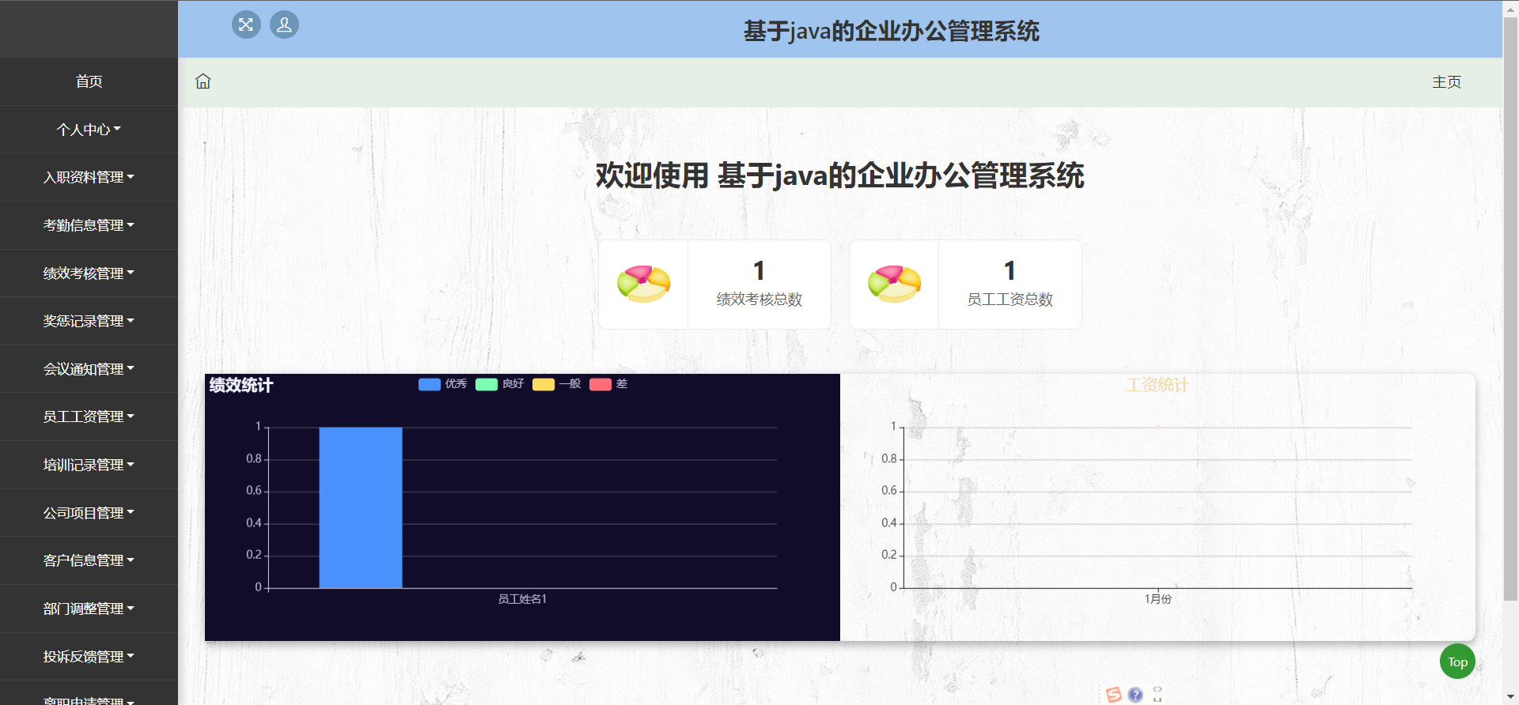Click the blue help question mark icon
This screenshot has width=1519, height=705.
[x=1135, y=695]
